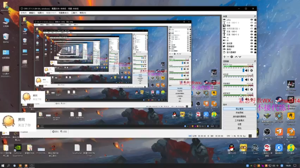Pop out the 控件 dock panel

[255, 105]
